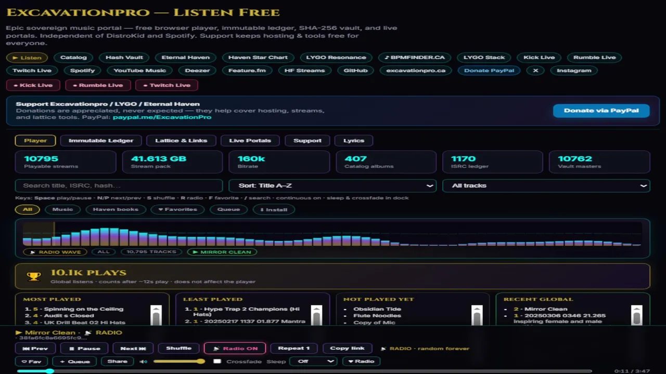The width and height of the screenshot is (666, 374).
Task: Click the ALL chip under the visualizer
Action: click(x=104, y=252)
